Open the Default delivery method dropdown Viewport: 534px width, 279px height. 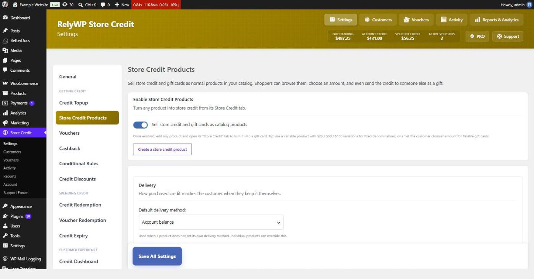pyautogui.click(x=211, y=222)
